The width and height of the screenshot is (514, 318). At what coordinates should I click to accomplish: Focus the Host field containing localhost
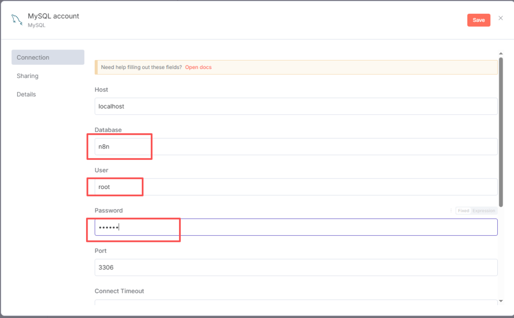(296, 106)
